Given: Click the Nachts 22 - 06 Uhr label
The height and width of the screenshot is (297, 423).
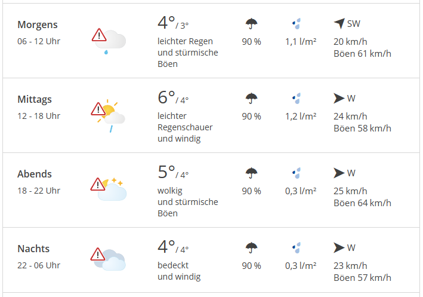Looking at the screenshot, I should 39,265.
